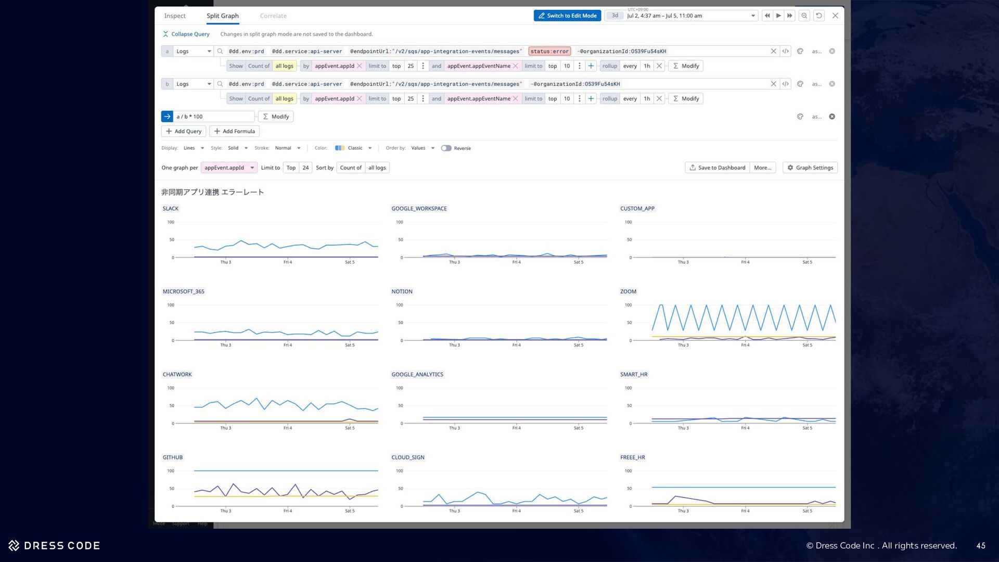
Task: Open color palette for query b
Action: pos(800,84)
